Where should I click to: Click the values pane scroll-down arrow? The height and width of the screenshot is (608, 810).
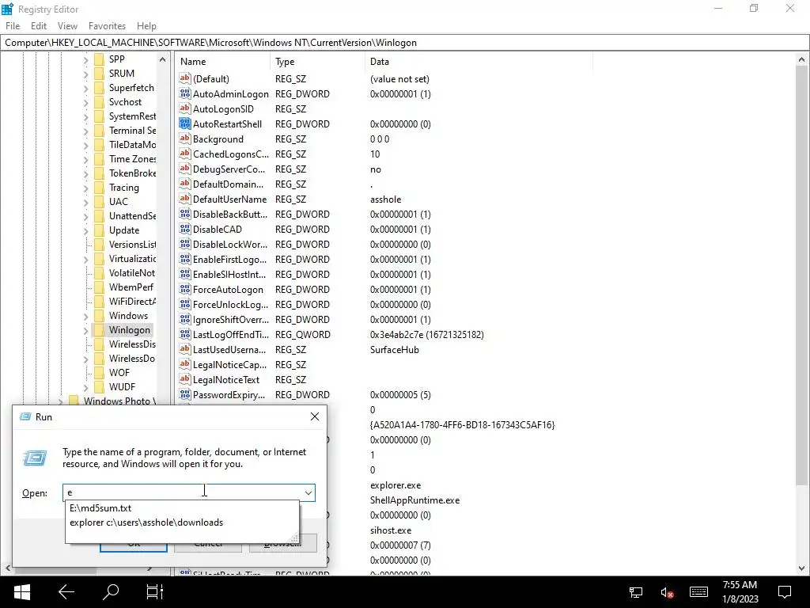(801, 568)
